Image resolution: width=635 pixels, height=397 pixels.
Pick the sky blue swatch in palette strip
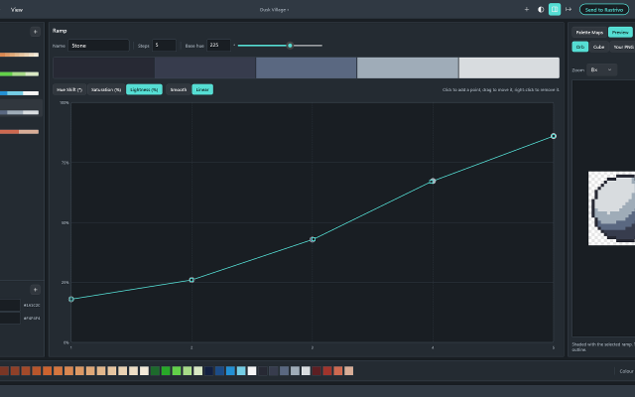pos(241,370)
